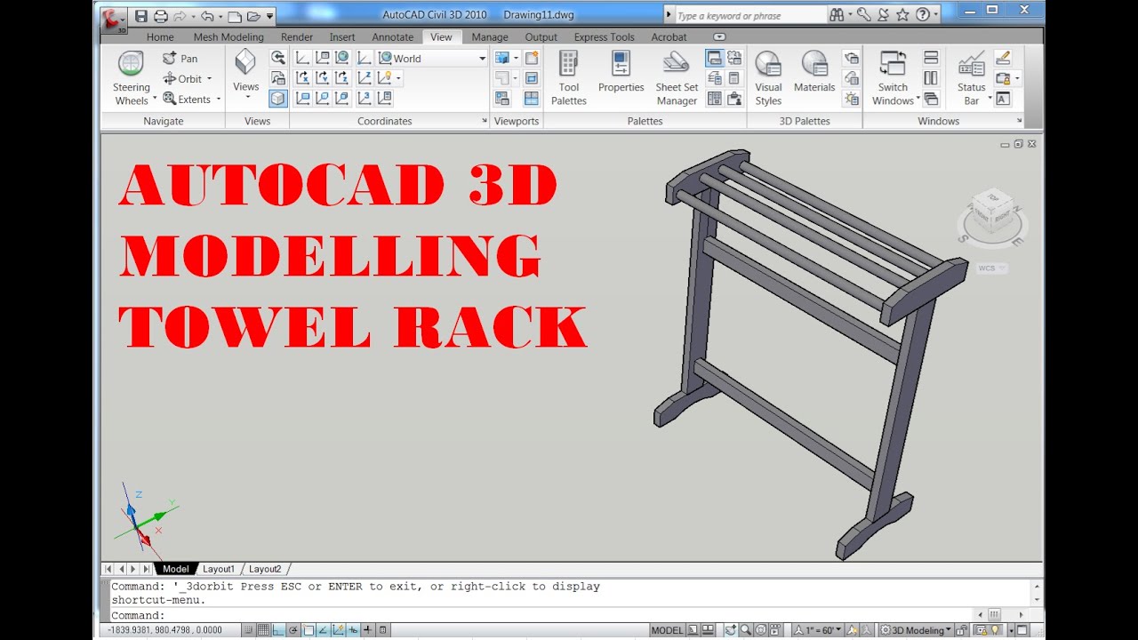Activate the Pan tool

[180, 59]
